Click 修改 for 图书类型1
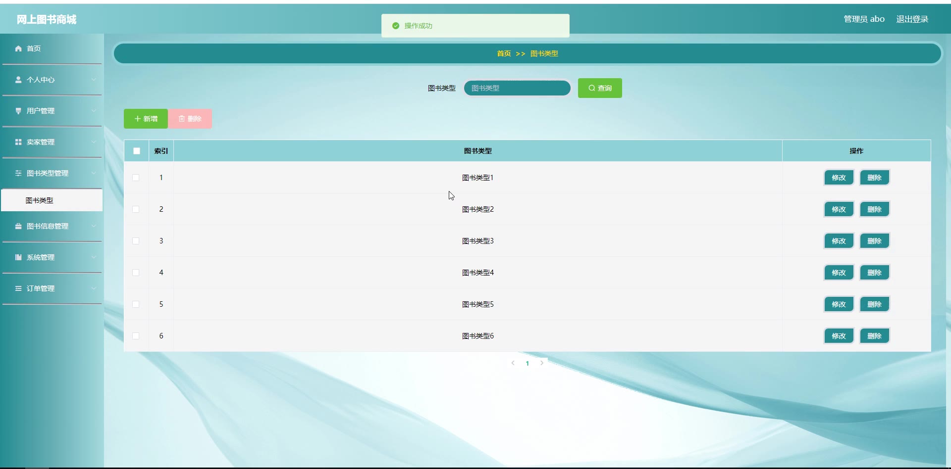Screen dimensions: 951x469 coord(839,178)
